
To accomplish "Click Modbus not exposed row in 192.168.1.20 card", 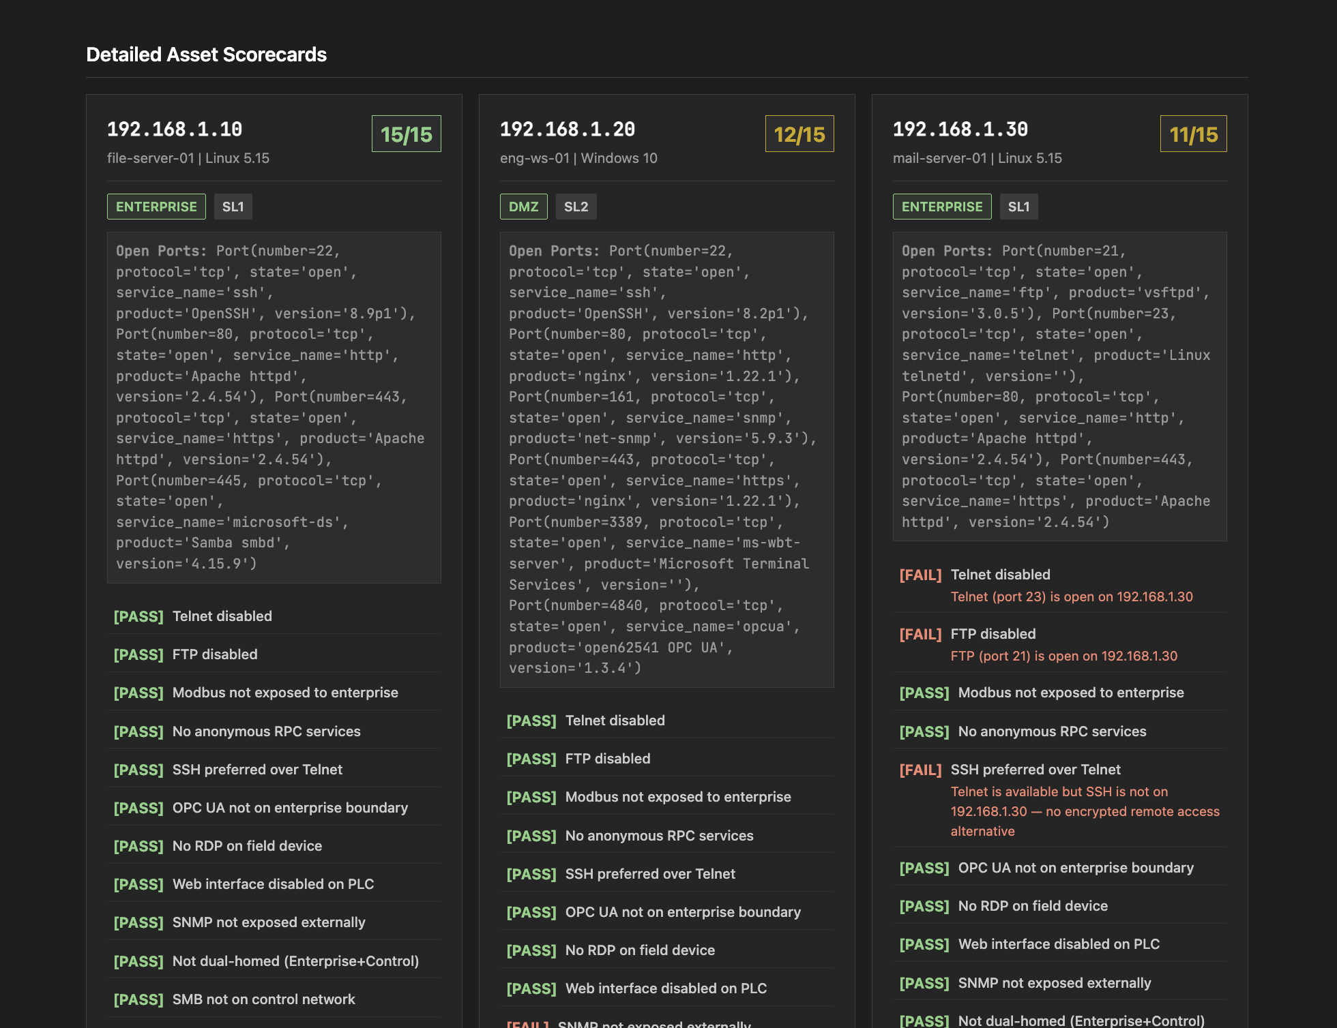I will [x=667, y=797].
